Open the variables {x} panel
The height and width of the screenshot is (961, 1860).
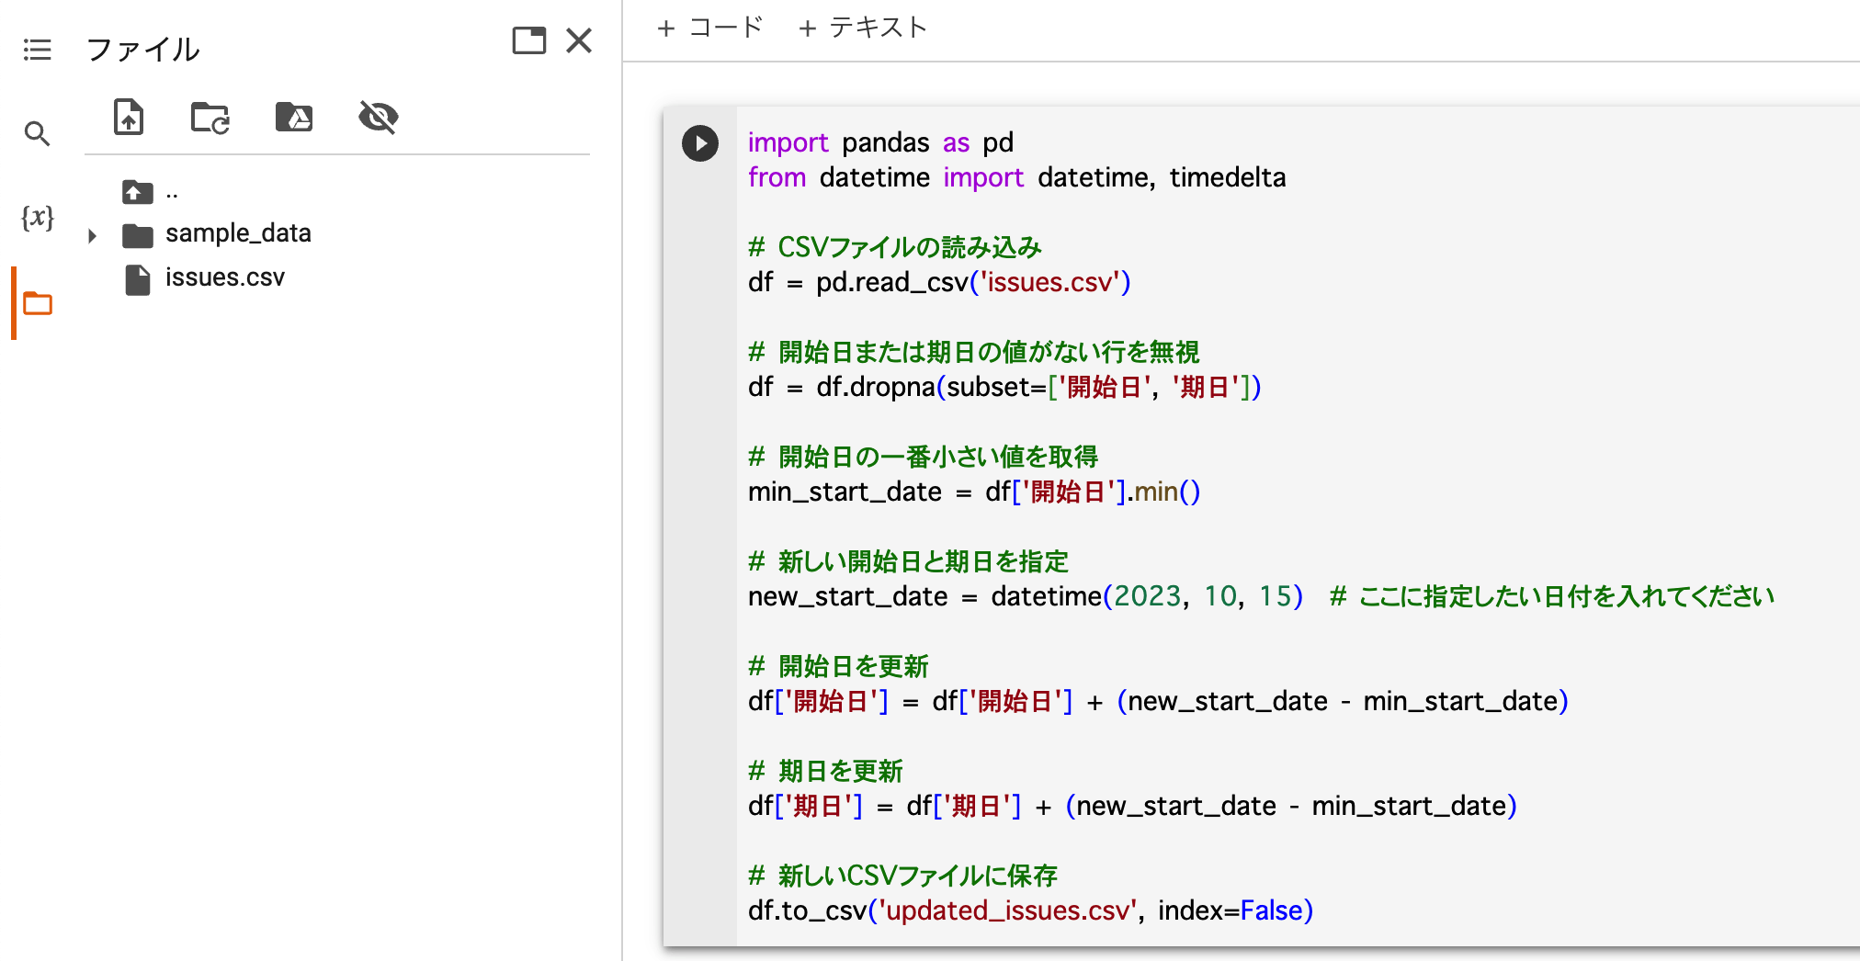pyautogui.click(x=37, y=218)
